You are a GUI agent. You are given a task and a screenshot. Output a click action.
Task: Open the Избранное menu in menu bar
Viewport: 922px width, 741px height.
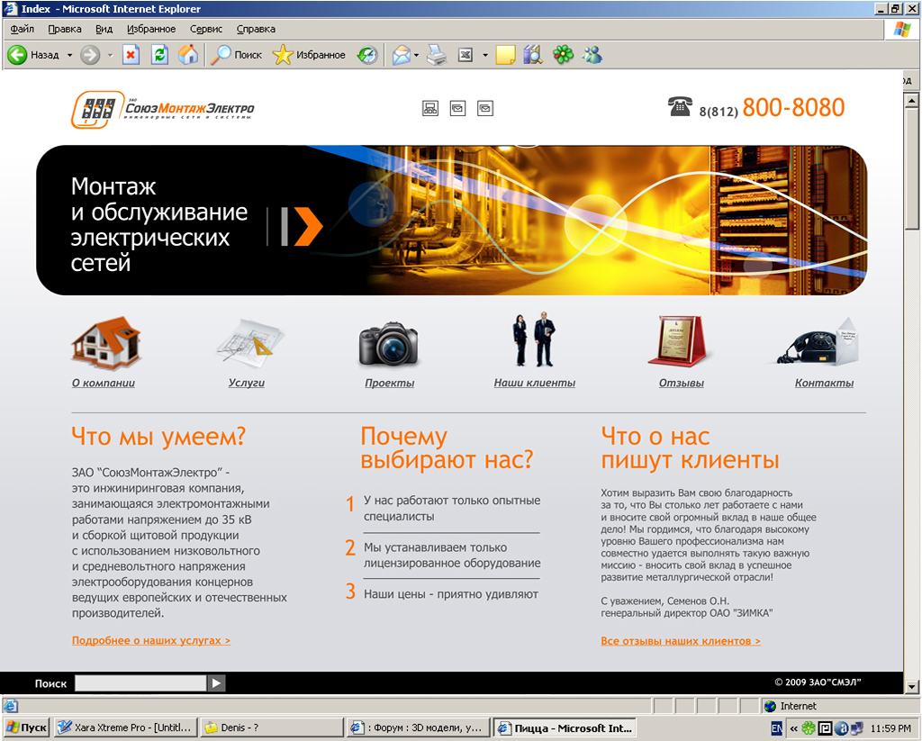(x=151, y=29)
